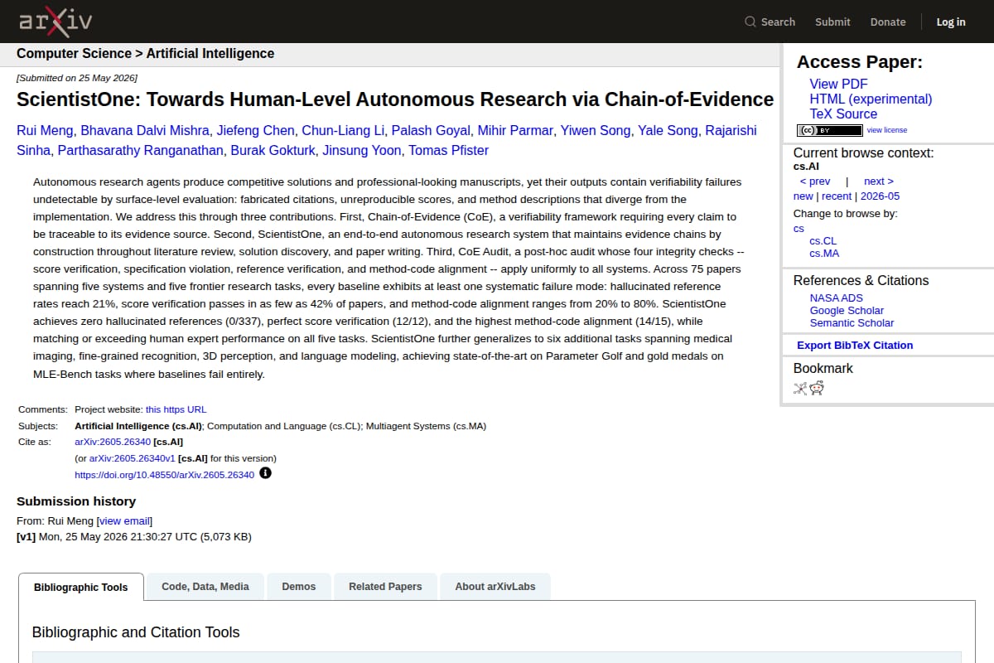The height and width of the screenshot is (663, 994).
Task: Open the Submit menu item
Action: [832, 22]
